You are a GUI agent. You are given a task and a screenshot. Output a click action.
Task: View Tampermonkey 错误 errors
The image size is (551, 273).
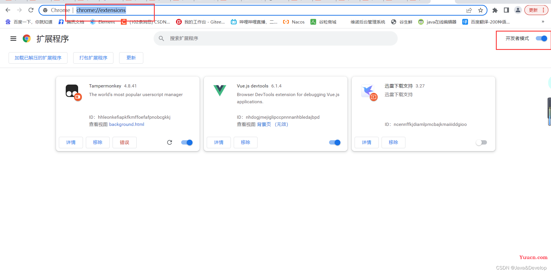[124, 143]
